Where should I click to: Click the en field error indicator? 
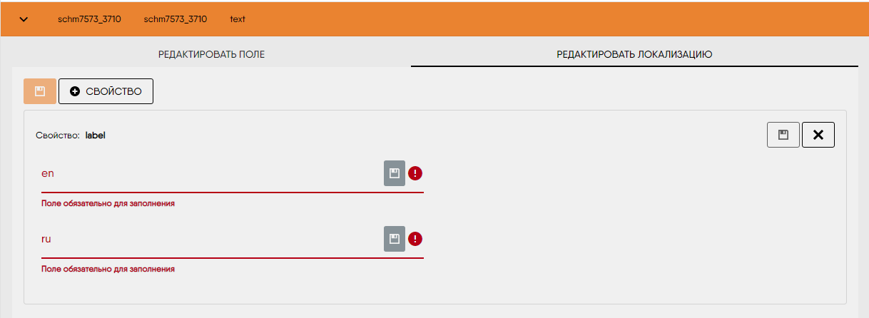(415, 173)
